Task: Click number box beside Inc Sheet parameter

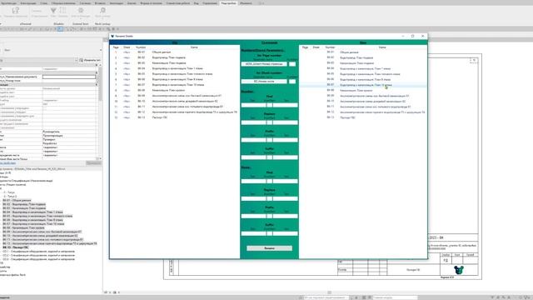Action: click(292, 82)
